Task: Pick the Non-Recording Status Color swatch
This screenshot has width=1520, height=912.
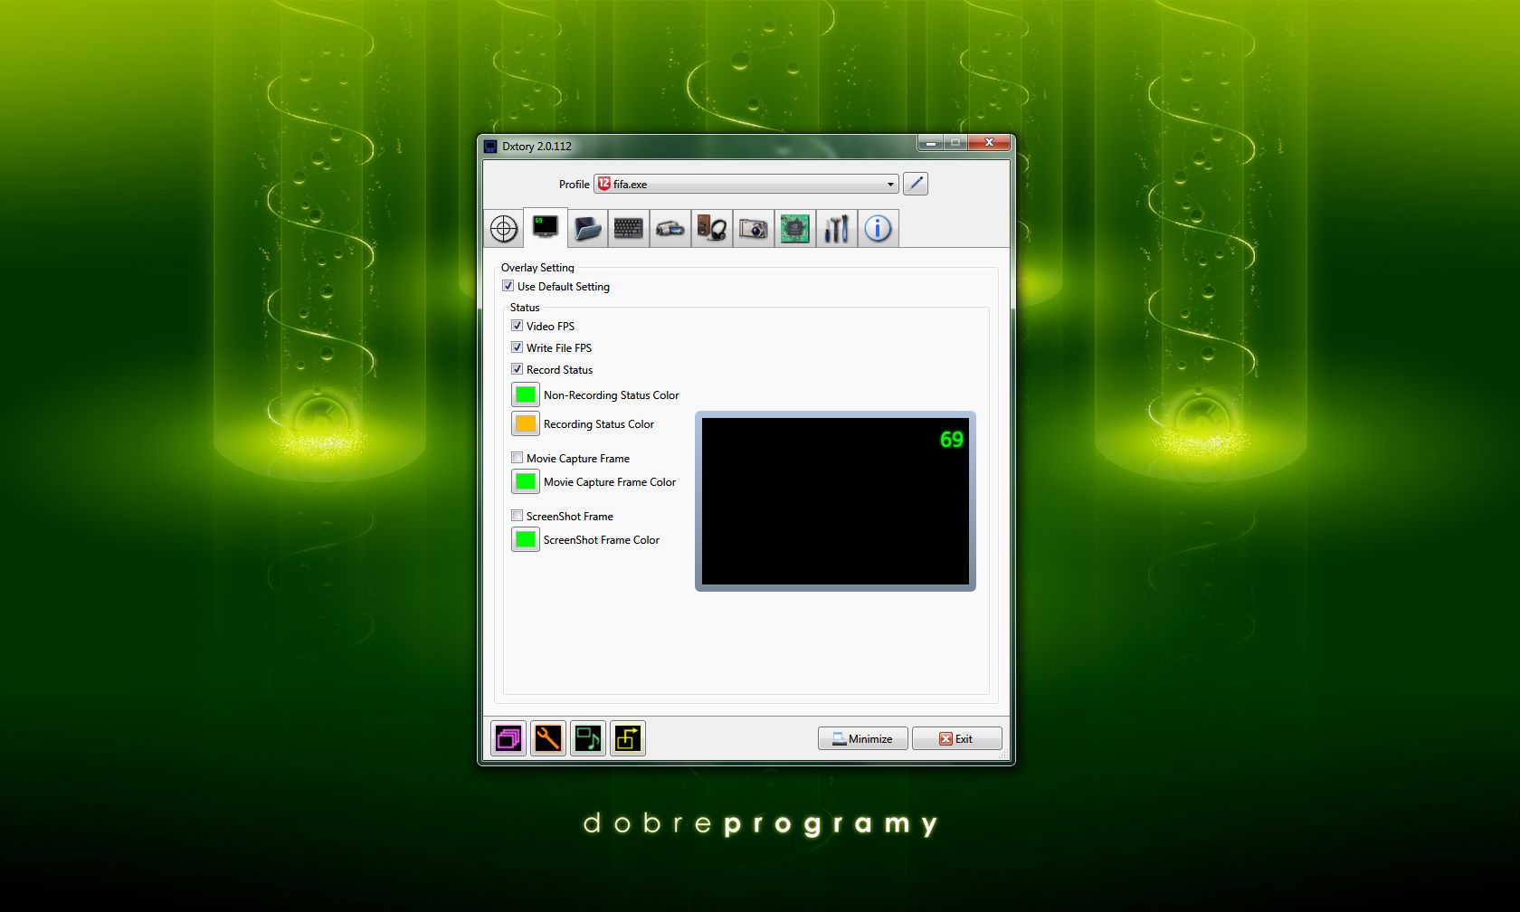Action: coord(526,394)
